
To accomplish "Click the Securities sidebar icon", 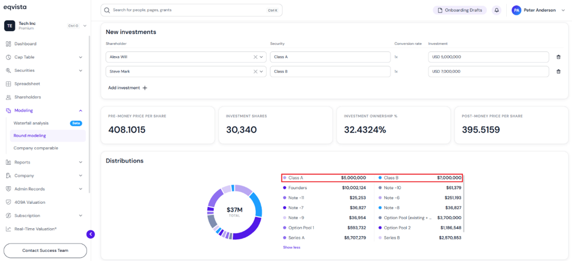I will (9, 71).
